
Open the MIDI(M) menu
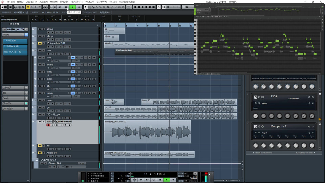pyautogui.click(x=54, y=2)
